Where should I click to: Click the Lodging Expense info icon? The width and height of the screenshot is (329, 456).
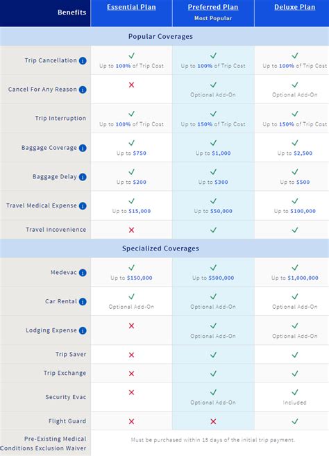tap(83, 330)
